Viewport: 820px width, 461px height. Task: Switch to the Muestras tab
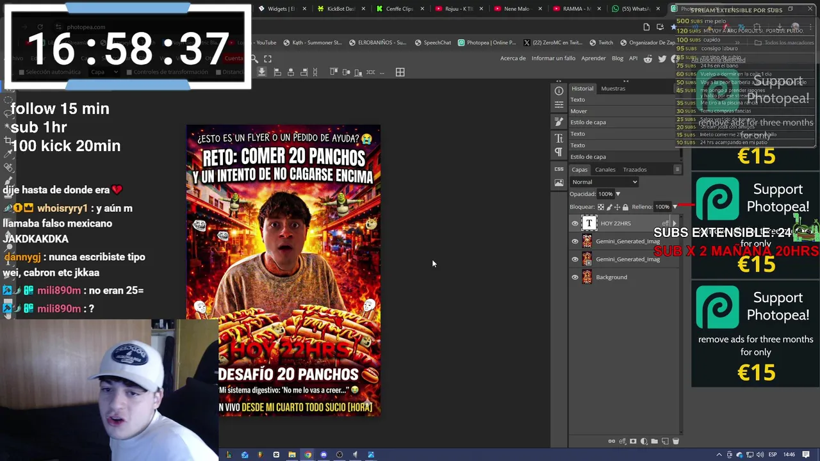[x=613, y=88]
